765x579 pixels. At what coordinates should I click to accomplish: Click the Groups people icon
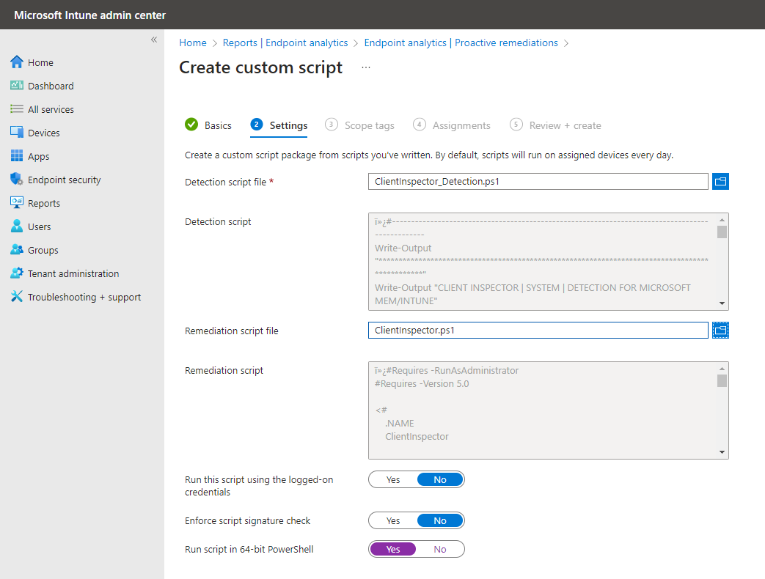tap(17, 249)
